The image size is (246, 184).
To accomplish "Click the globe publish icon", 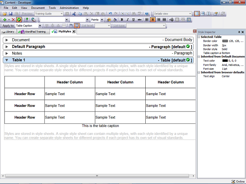I will [x=33, y=20].
